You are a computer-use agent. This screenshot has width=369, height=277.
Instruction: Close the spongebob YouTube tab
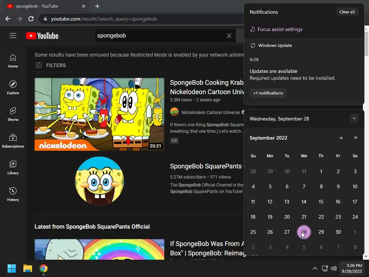click(x=84, y=6)
